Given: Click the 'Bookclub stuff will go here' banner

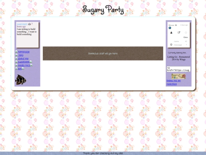Looking at the screenshot, I should coord(103,54).
